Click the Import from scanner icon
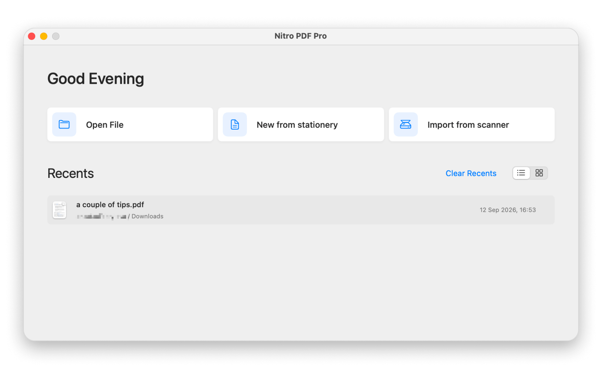This screenshot has width=602, height=372. click(406, 125)
